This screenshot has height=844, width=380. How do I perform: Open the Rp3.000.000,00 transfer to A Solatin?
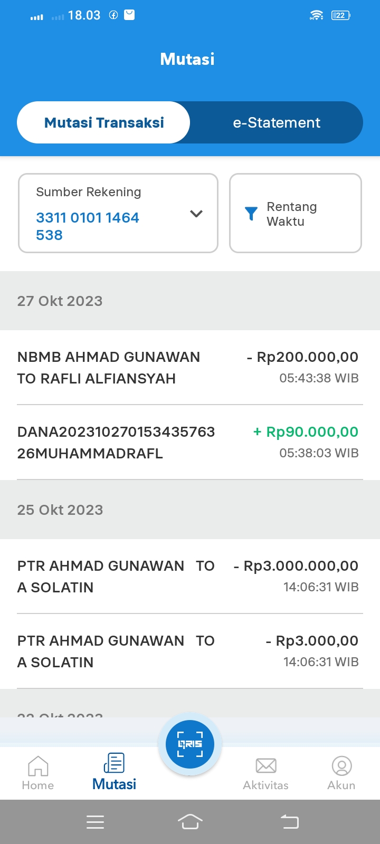point(188,577)
